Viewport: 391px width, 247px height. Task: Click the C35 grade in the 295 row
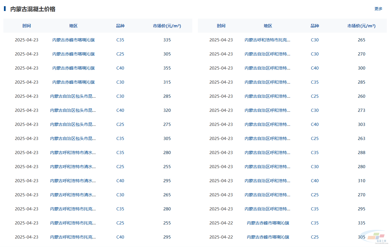pyautogui.click(x=315, y=209)
